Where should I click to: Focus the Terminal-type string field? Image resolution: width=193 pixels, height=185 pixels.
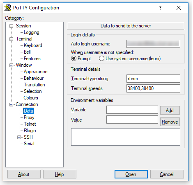pyautogui.click(x=153, y=79)
